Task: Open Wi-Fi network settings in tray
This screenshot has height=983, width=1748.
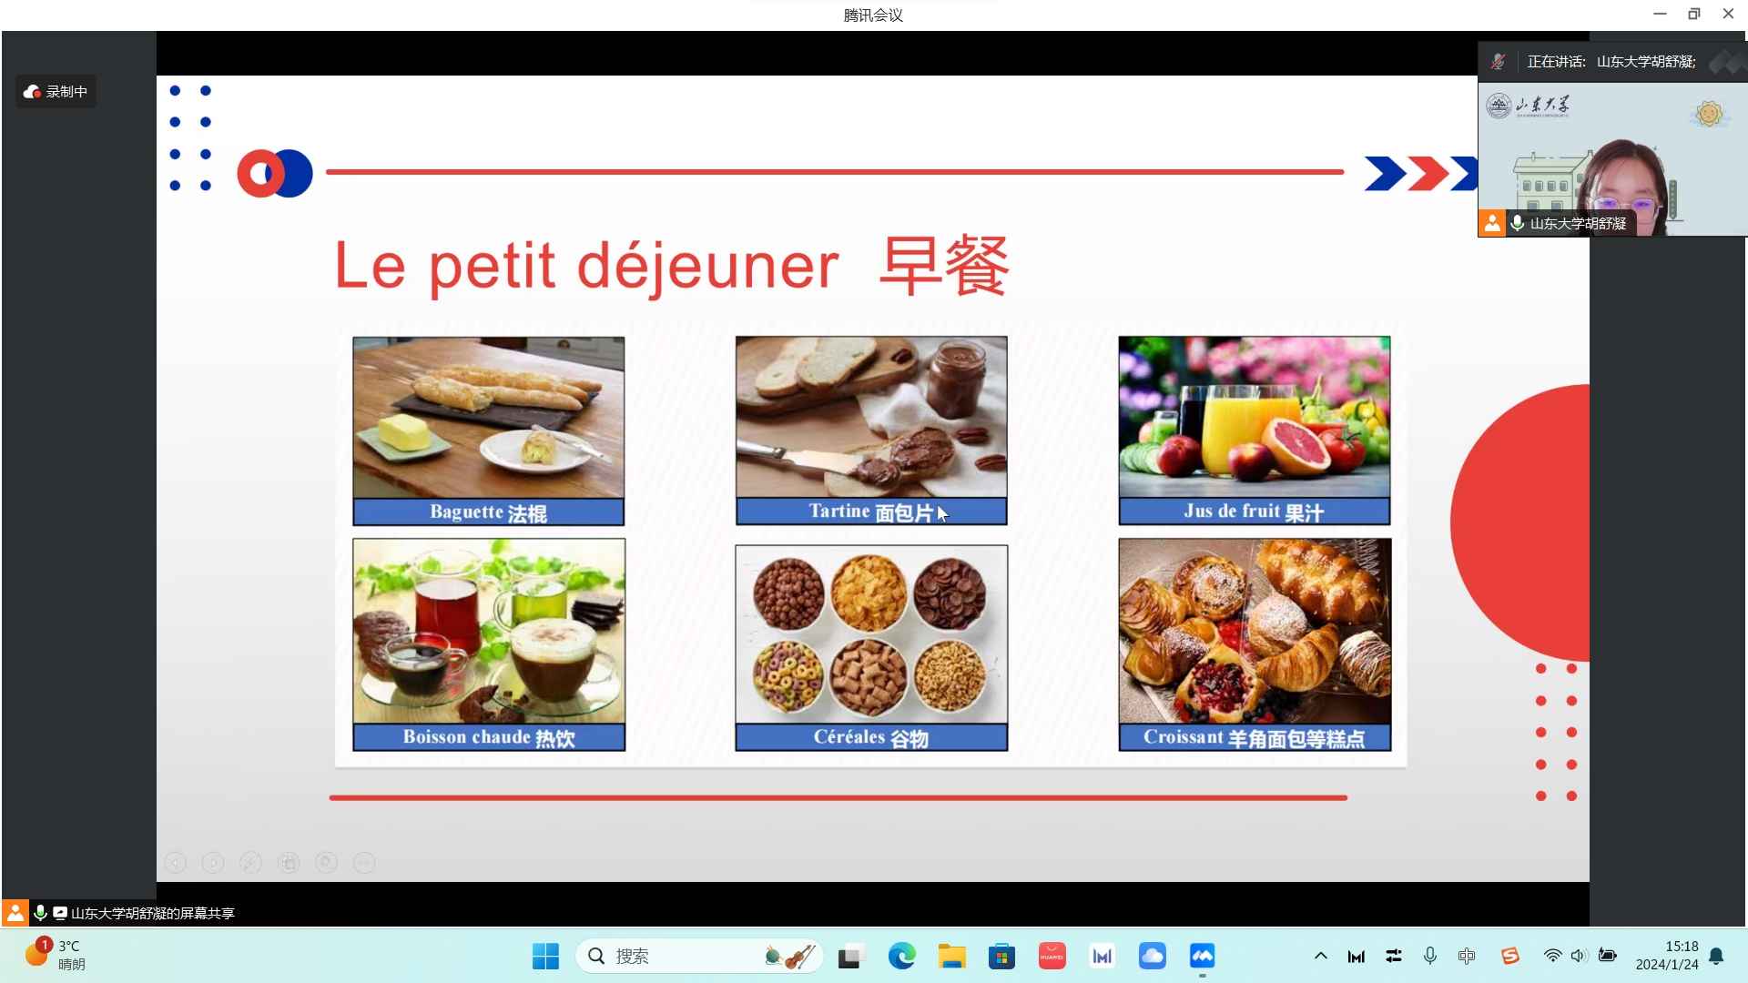Action: tap(1552, 956)
